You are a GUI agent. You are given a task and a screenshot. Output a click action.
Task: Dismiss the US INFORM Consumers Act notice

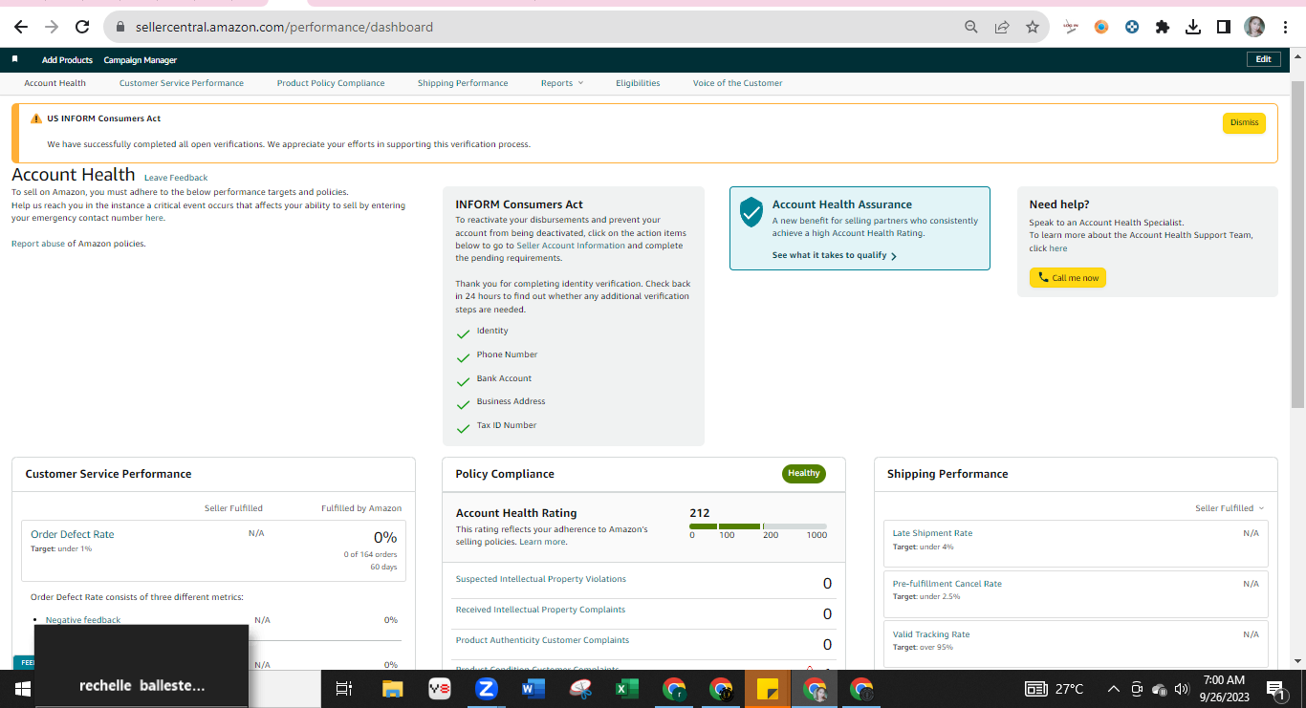click(1244, 122)
